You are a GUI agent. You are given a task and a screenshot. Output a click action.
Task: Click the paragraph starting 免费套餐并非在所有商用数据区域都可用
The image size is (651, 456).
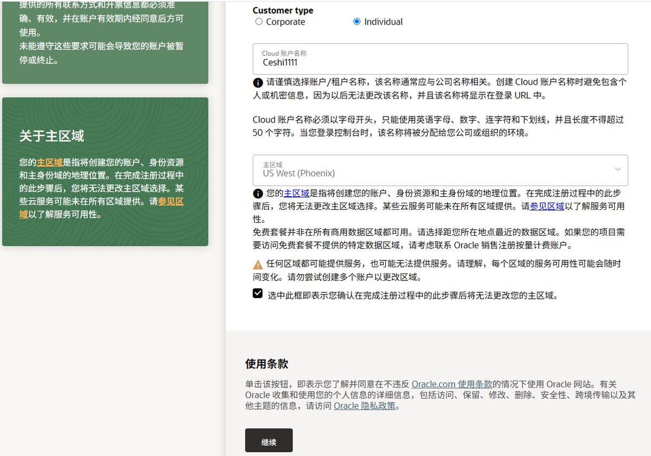(x=438, y=239)
